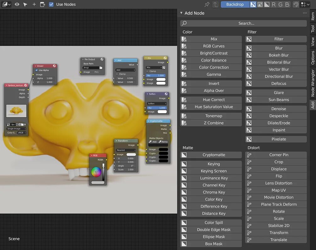Viewport: 316px width, 250px height.
Task: Open the Options sidebar tab
Action: click(313, 58)
